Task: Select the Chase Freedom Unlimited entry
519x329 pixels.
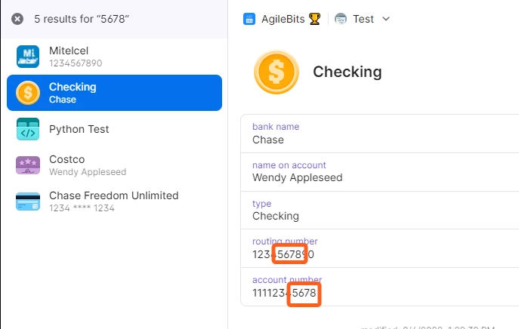Action: click(114, 201)
